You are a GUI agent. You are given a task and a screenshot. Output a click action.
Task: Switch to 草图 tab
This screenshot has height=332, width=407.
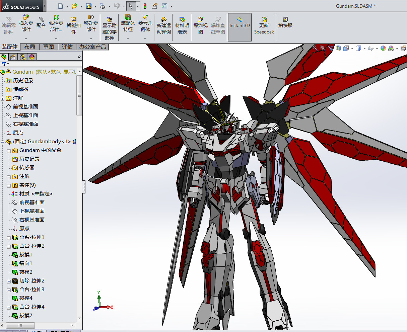49,47
